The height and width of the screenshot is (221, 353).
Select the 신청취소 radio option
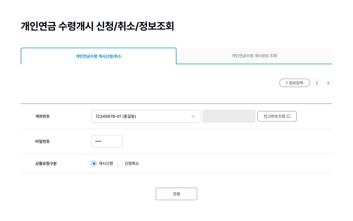(x=120, y=164)
